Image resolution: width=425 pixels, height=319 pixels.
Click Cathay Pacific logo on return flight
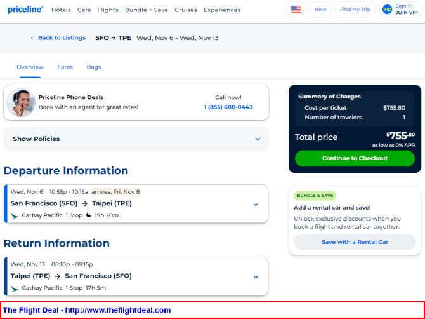click(15, 288)
